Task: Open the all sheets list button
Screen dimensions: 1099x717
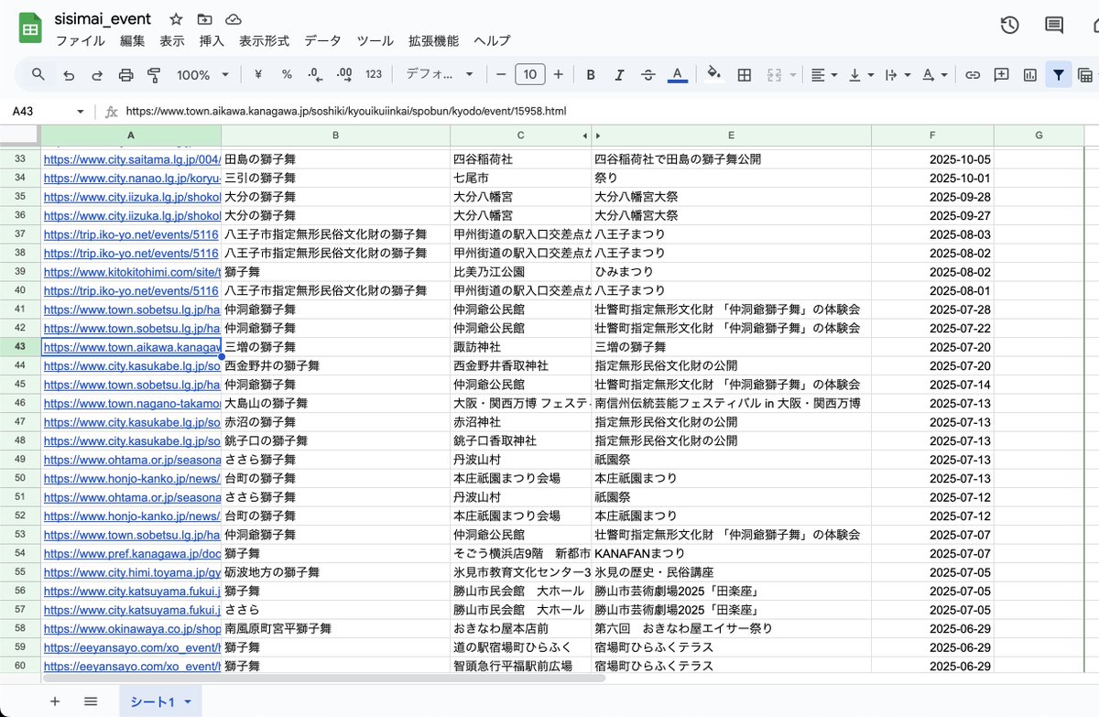Action: click(x=91, y=701)
